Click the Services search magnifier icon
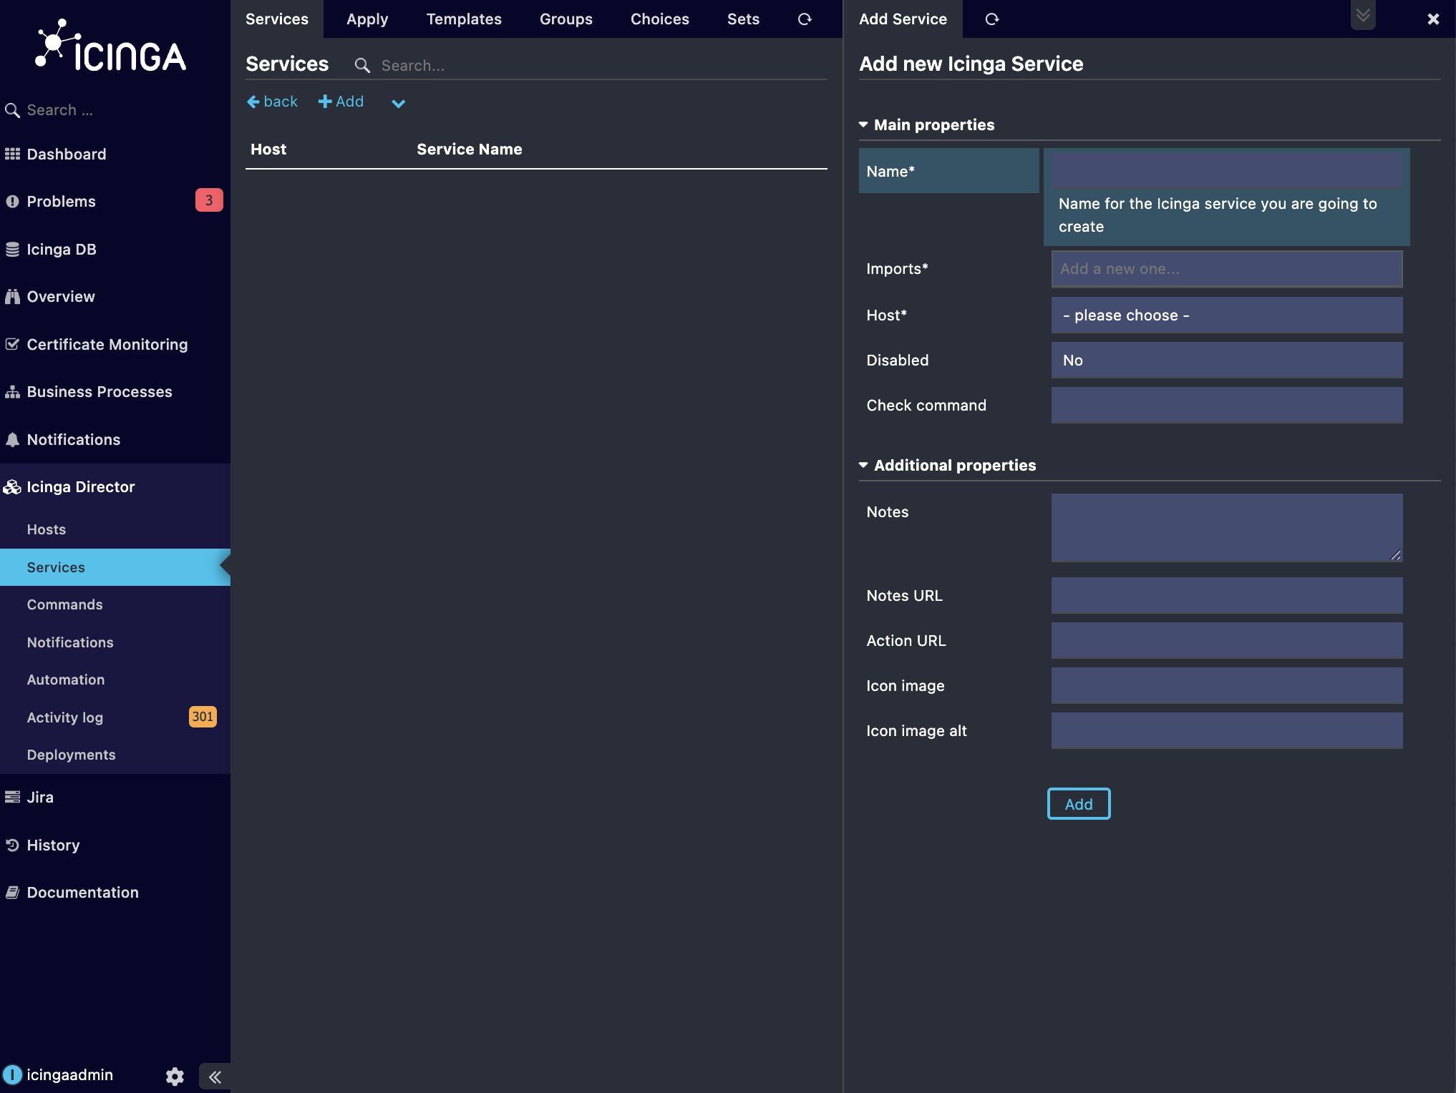 [362, 66]
